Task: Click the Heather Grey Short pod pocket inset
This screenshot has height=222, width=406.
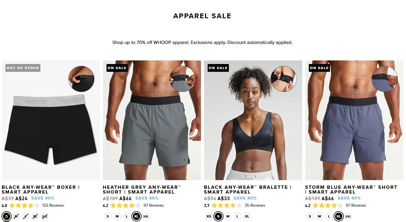Action: (x=183, y=79)
